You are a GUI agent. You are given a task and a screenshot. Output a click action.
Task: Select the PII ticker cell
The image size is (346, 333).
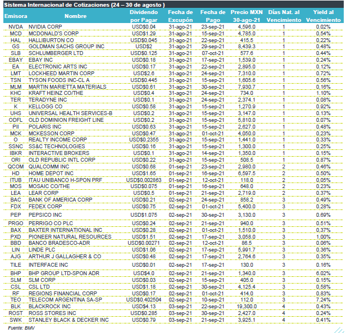pos(16,127)
